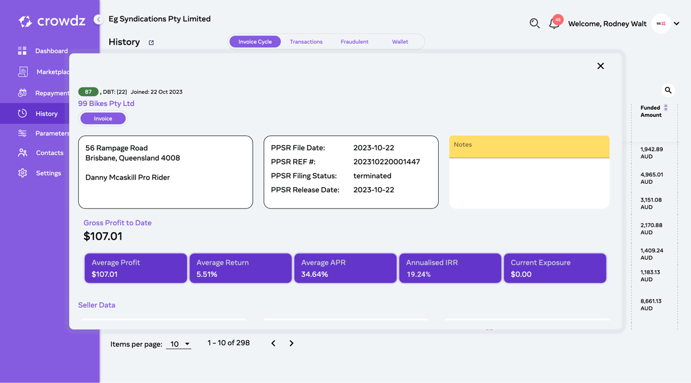Screen dimensions: 691x383
Task: Switch to the Transactions tab
Action: tap(306, 41)
